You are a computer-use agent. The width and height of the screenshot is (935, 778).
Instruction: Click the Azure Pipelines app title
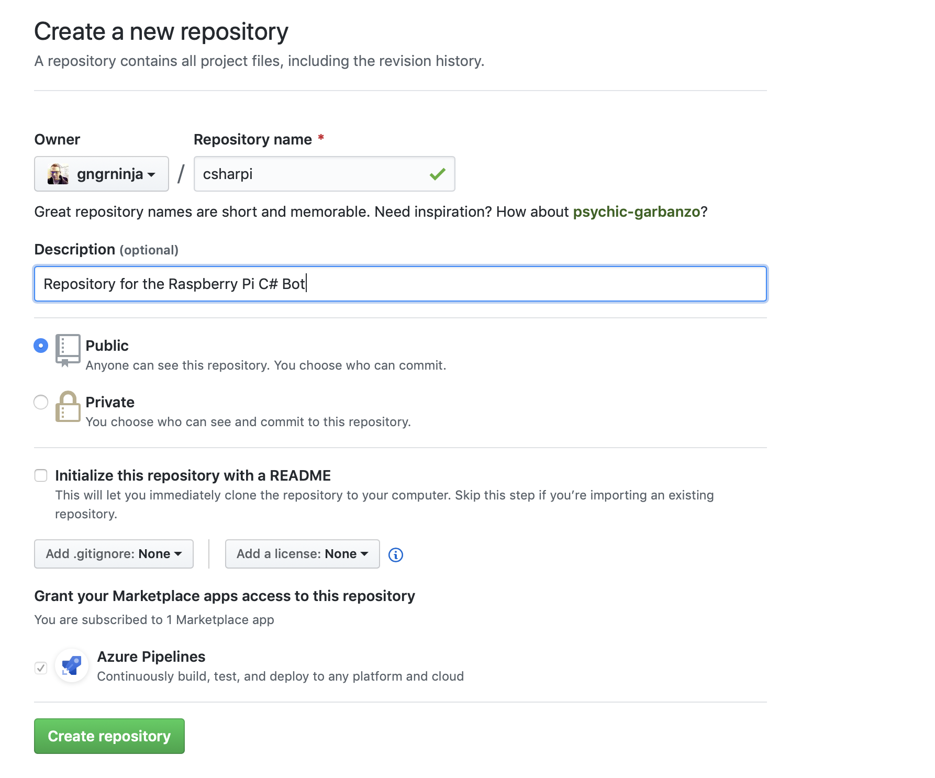(x=151, y=657)
